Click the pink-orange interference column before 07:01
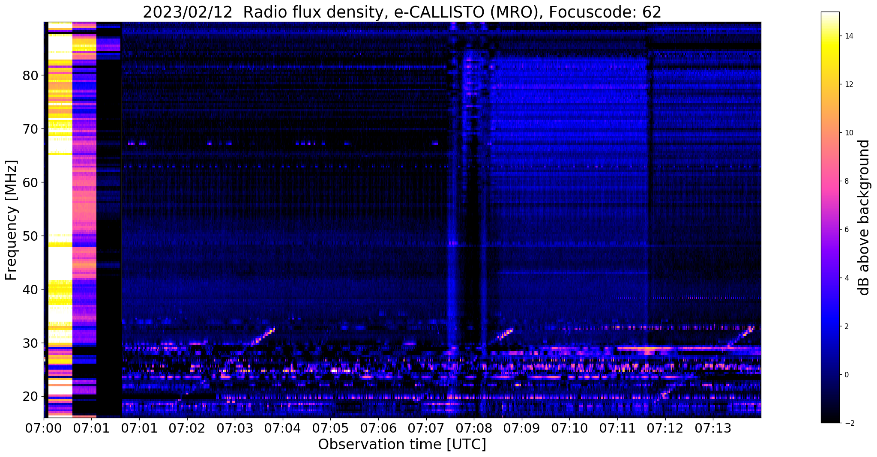This screenshot has width=877, height=457. pyautogui.click(x=84, y=219)
